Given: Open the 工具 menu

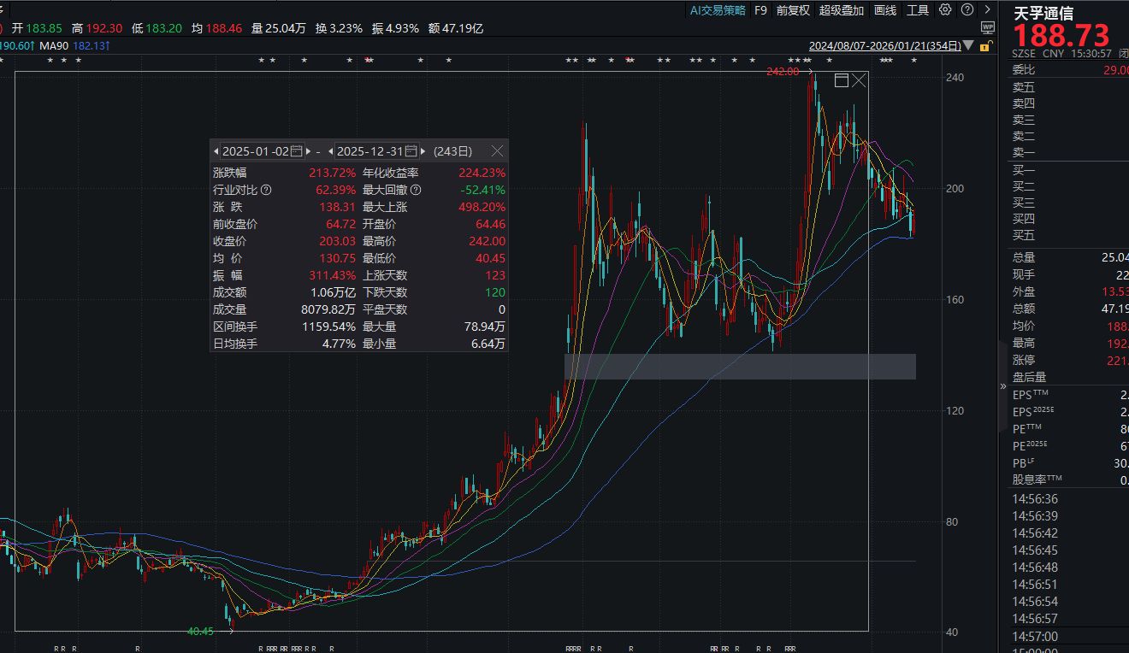Looking at the screenshot, I should pyautogui.click(x=919, y=9).
